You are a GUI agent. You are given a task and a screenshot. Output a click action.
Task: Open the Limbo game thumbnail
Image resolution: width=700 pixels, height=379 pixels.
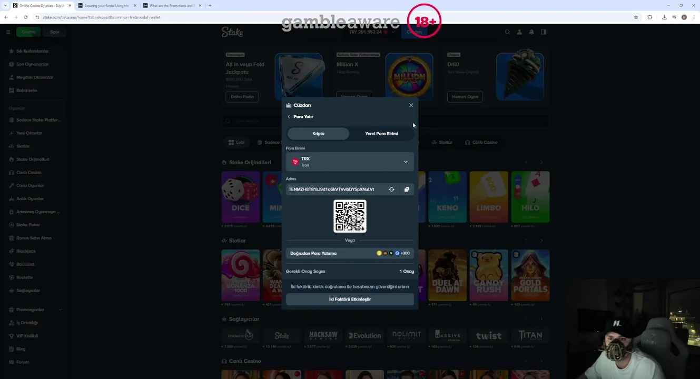pos(489,197)
